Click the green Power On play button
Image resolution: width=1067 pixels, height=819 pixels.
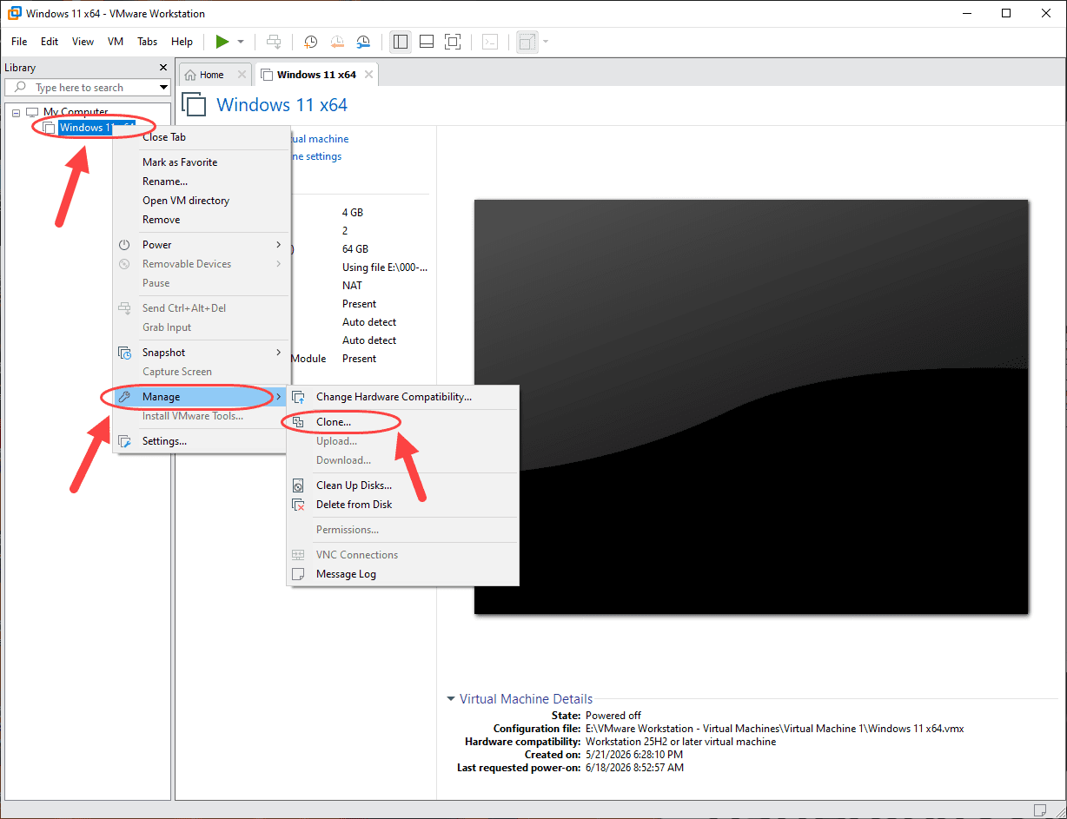222,42
